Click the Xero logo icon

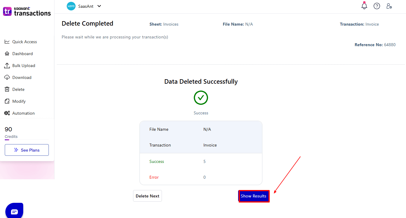point(71,6)
